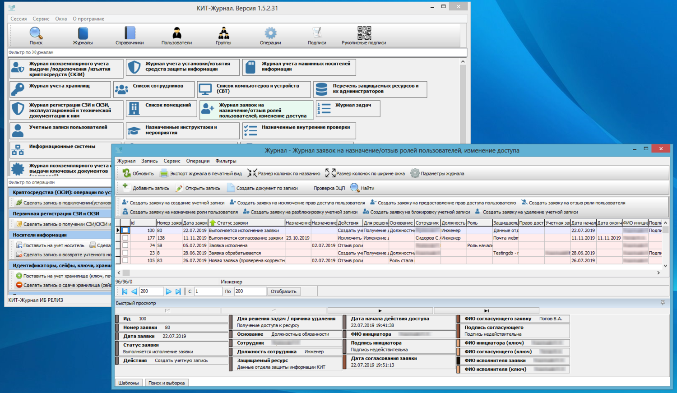Open Операции menu in journal window
This screenshot has width=677, height=393.
[x=198, y=161]
